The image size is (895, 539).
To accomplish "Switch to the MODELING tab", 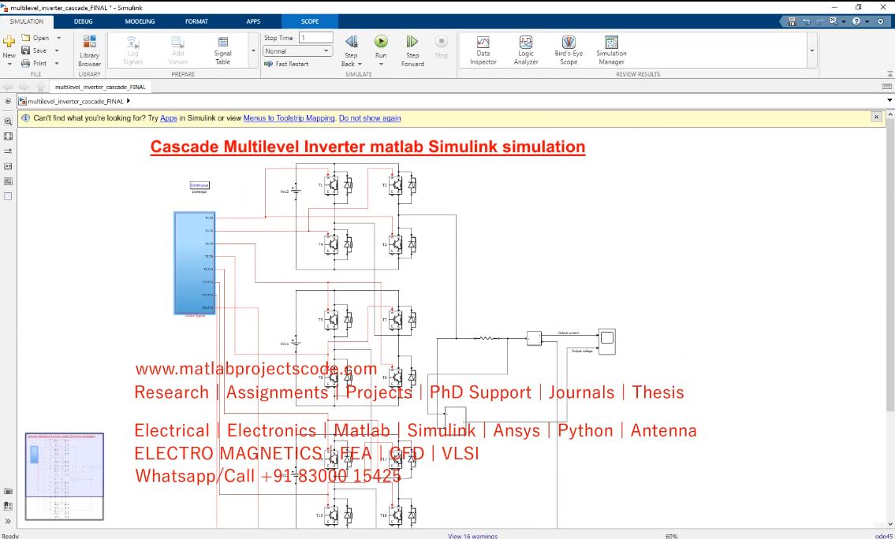I will click(140, 21).
